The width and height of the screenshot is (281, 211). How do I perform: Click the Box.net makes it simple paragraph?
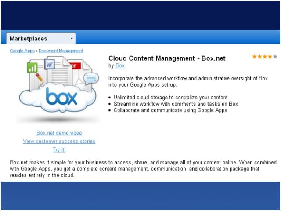click(x=143, y=169)
